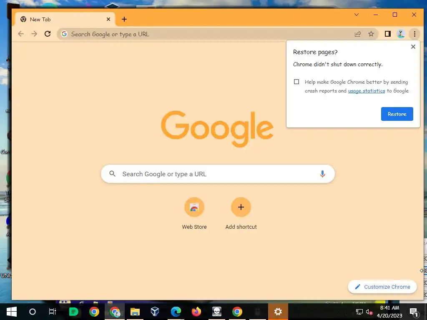Bookmark this tab with the star icon
427x320 pixels.
371,34
